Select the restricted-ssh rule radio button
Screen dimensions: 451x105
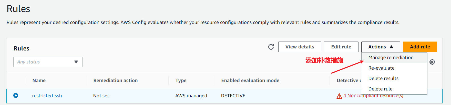[16, 96]
